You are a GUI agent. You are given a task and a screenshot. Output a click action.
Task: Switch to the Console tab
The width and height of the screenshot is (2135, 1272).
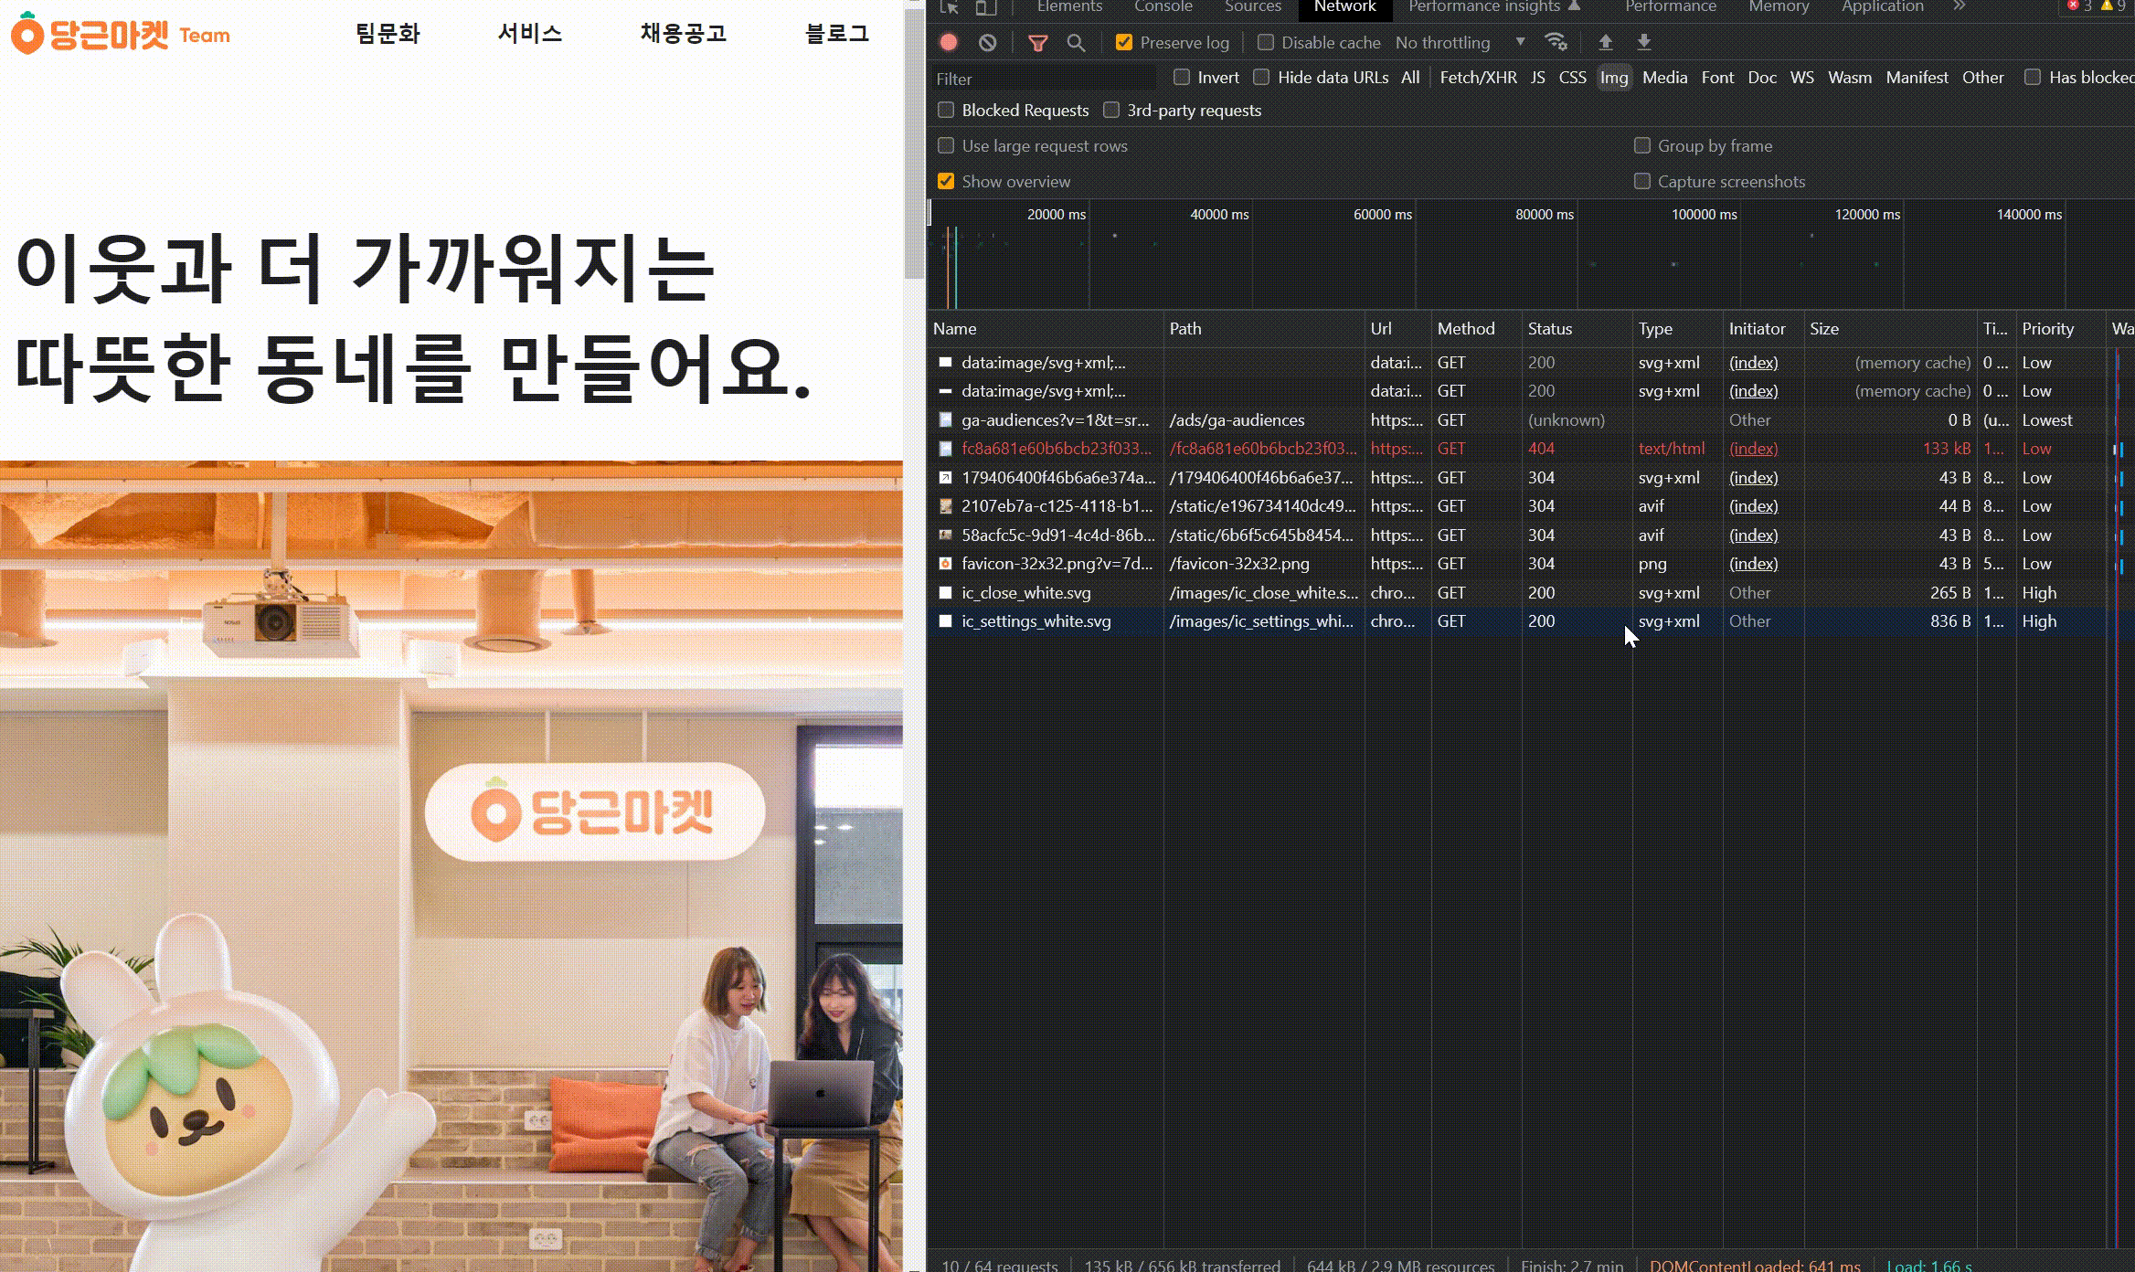pos(1163,6)
